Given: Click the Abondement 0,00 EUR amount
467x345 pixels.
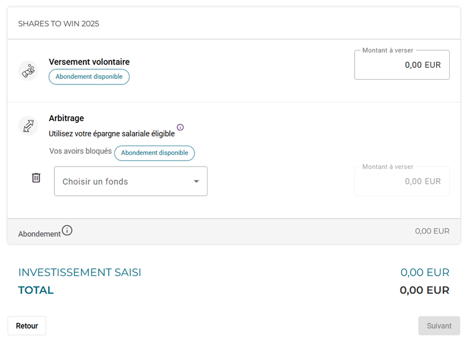Looking at the screenshot, I should click(x=432, y=231).
